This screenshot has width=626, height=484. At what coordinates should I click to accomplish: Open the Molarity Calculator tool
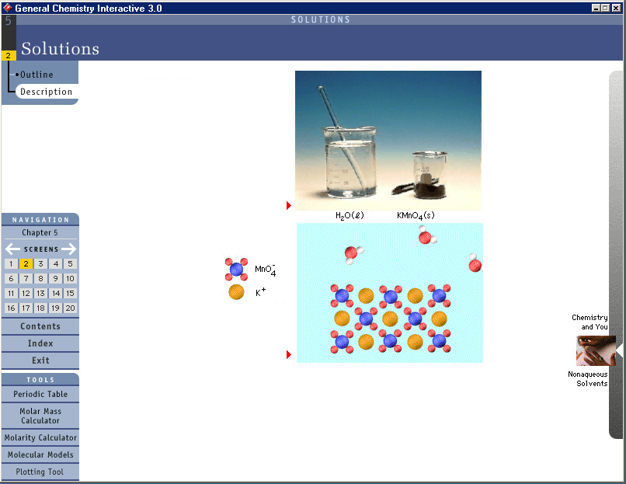[40, 437]
